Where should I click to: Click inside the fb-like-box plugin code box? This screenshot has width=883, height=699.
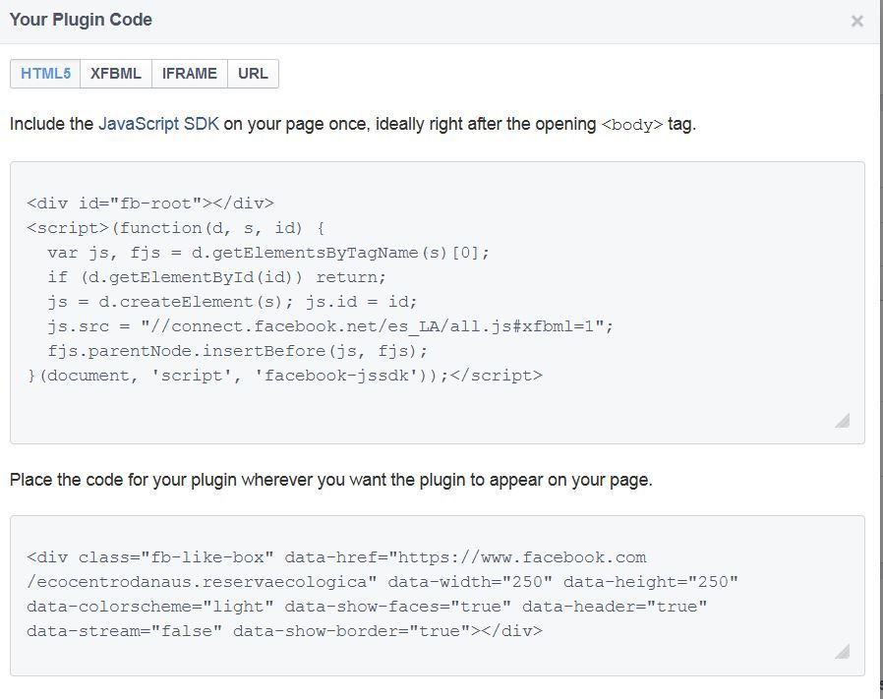click(438, 596)
